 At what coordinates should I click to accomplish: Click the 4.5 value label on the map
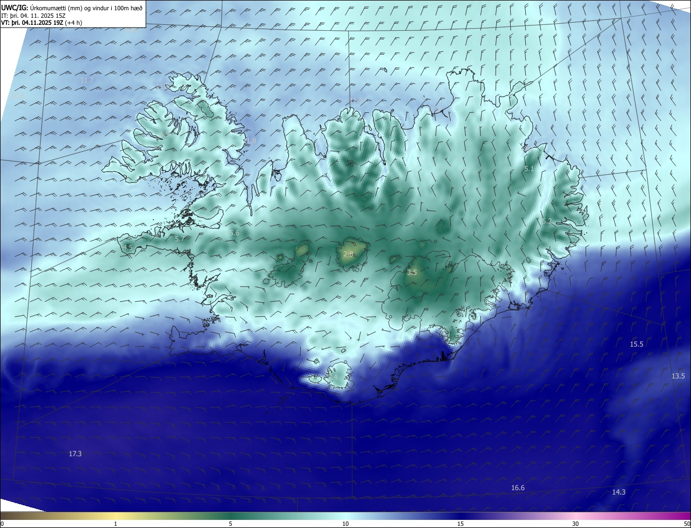tap(128, 247)
